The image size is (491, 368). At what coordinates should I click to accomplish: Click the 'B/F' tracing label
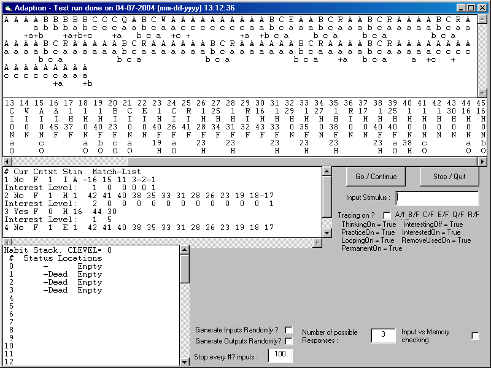pos(413,215)
